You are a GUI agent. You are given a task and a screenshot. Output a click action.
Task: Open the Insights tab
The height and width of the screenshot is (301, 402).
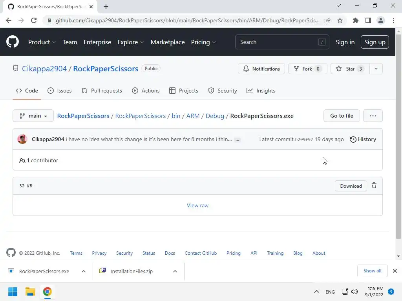261,91
